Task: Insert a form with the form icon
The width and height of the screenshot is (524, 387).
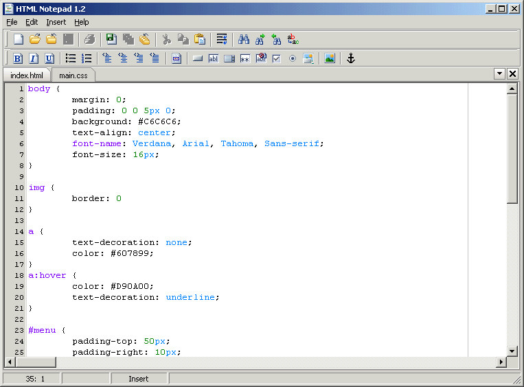Action: click(176, 58)
